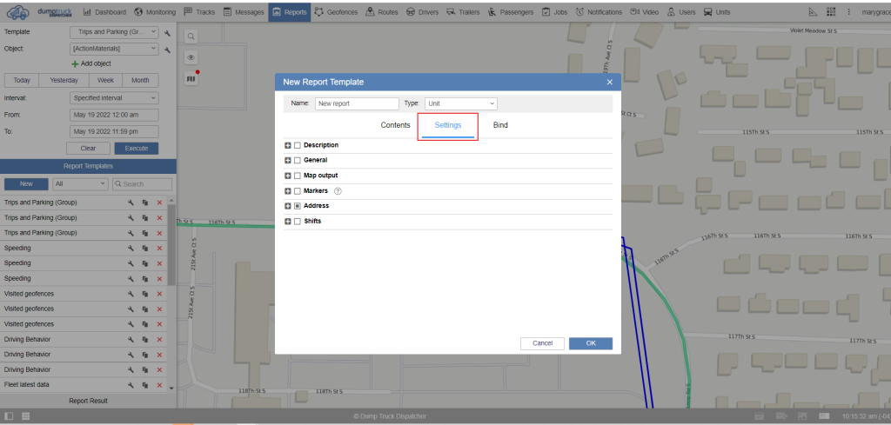The height and width of the screenshot is (425, 891).
Task: Click the map search magnifier icon
Action: click(191, 37)
